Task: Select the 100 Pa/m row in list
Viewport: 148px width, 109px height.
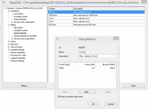Action: tap(96, 15)
